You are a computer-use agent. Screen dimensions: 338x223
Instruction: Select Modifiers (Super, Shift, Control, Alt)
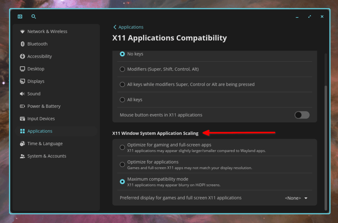[x=122, y=69]
